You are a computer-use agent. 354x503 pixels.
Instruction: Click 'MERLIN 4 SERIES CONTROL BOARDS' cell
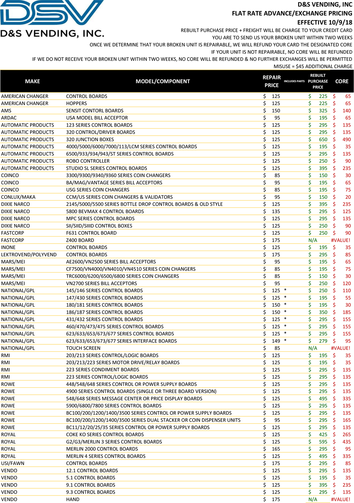(x=106, y=456)
